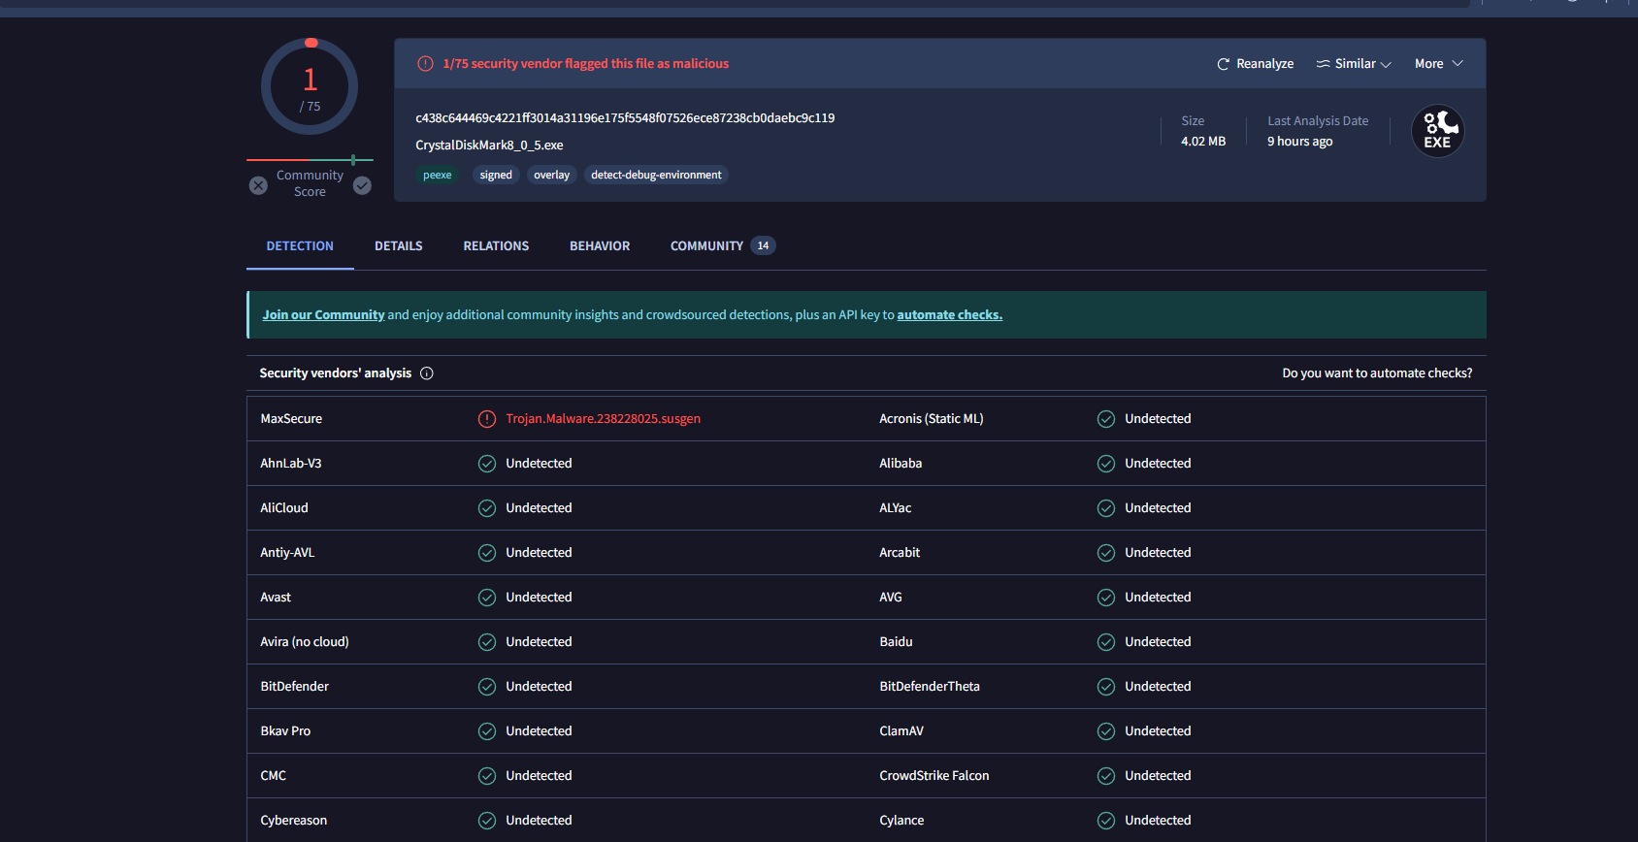Click the undetected check icon for Bkav Pro
The image size is (1638, 842).
(x=487, y=731)
